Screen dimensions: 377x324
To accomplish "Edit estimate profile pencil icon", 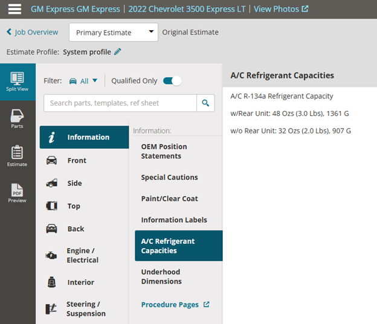I will (118, 52).
